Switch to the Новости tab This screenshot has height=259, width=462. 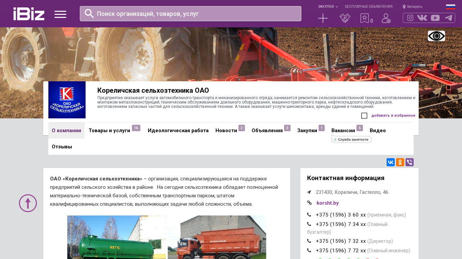pyautogui.click(x=226, y=131)
